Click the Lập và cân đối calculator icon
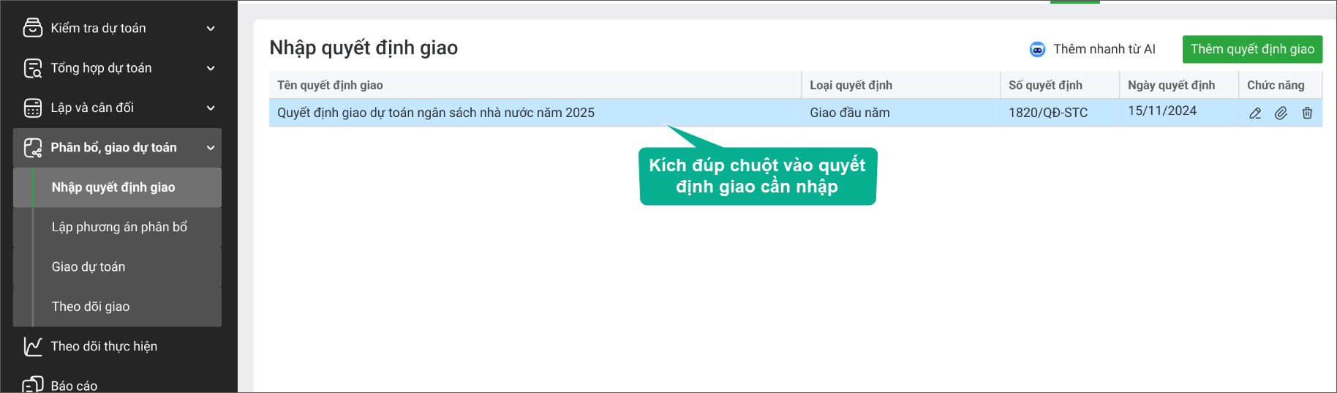 33,108
